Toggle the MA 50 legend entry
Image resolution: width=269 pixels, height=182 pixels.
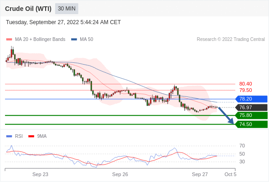(82, 40)
